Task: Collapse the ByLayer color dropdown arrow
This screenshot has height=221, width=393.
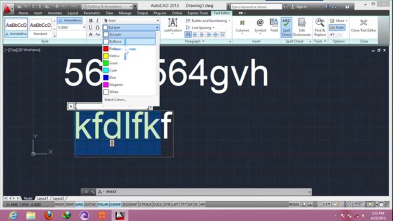Action: [x=157, y=28]
